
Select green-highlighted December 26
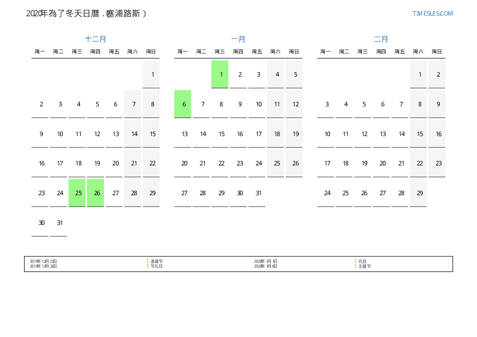[x=95, y=193]
